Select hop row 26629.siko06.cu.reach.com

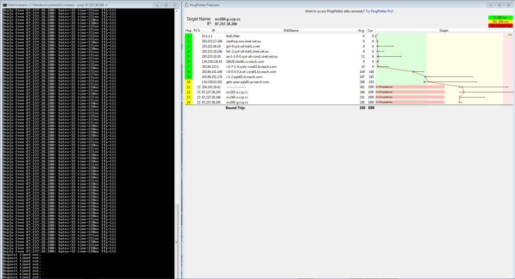click(349, 62)
